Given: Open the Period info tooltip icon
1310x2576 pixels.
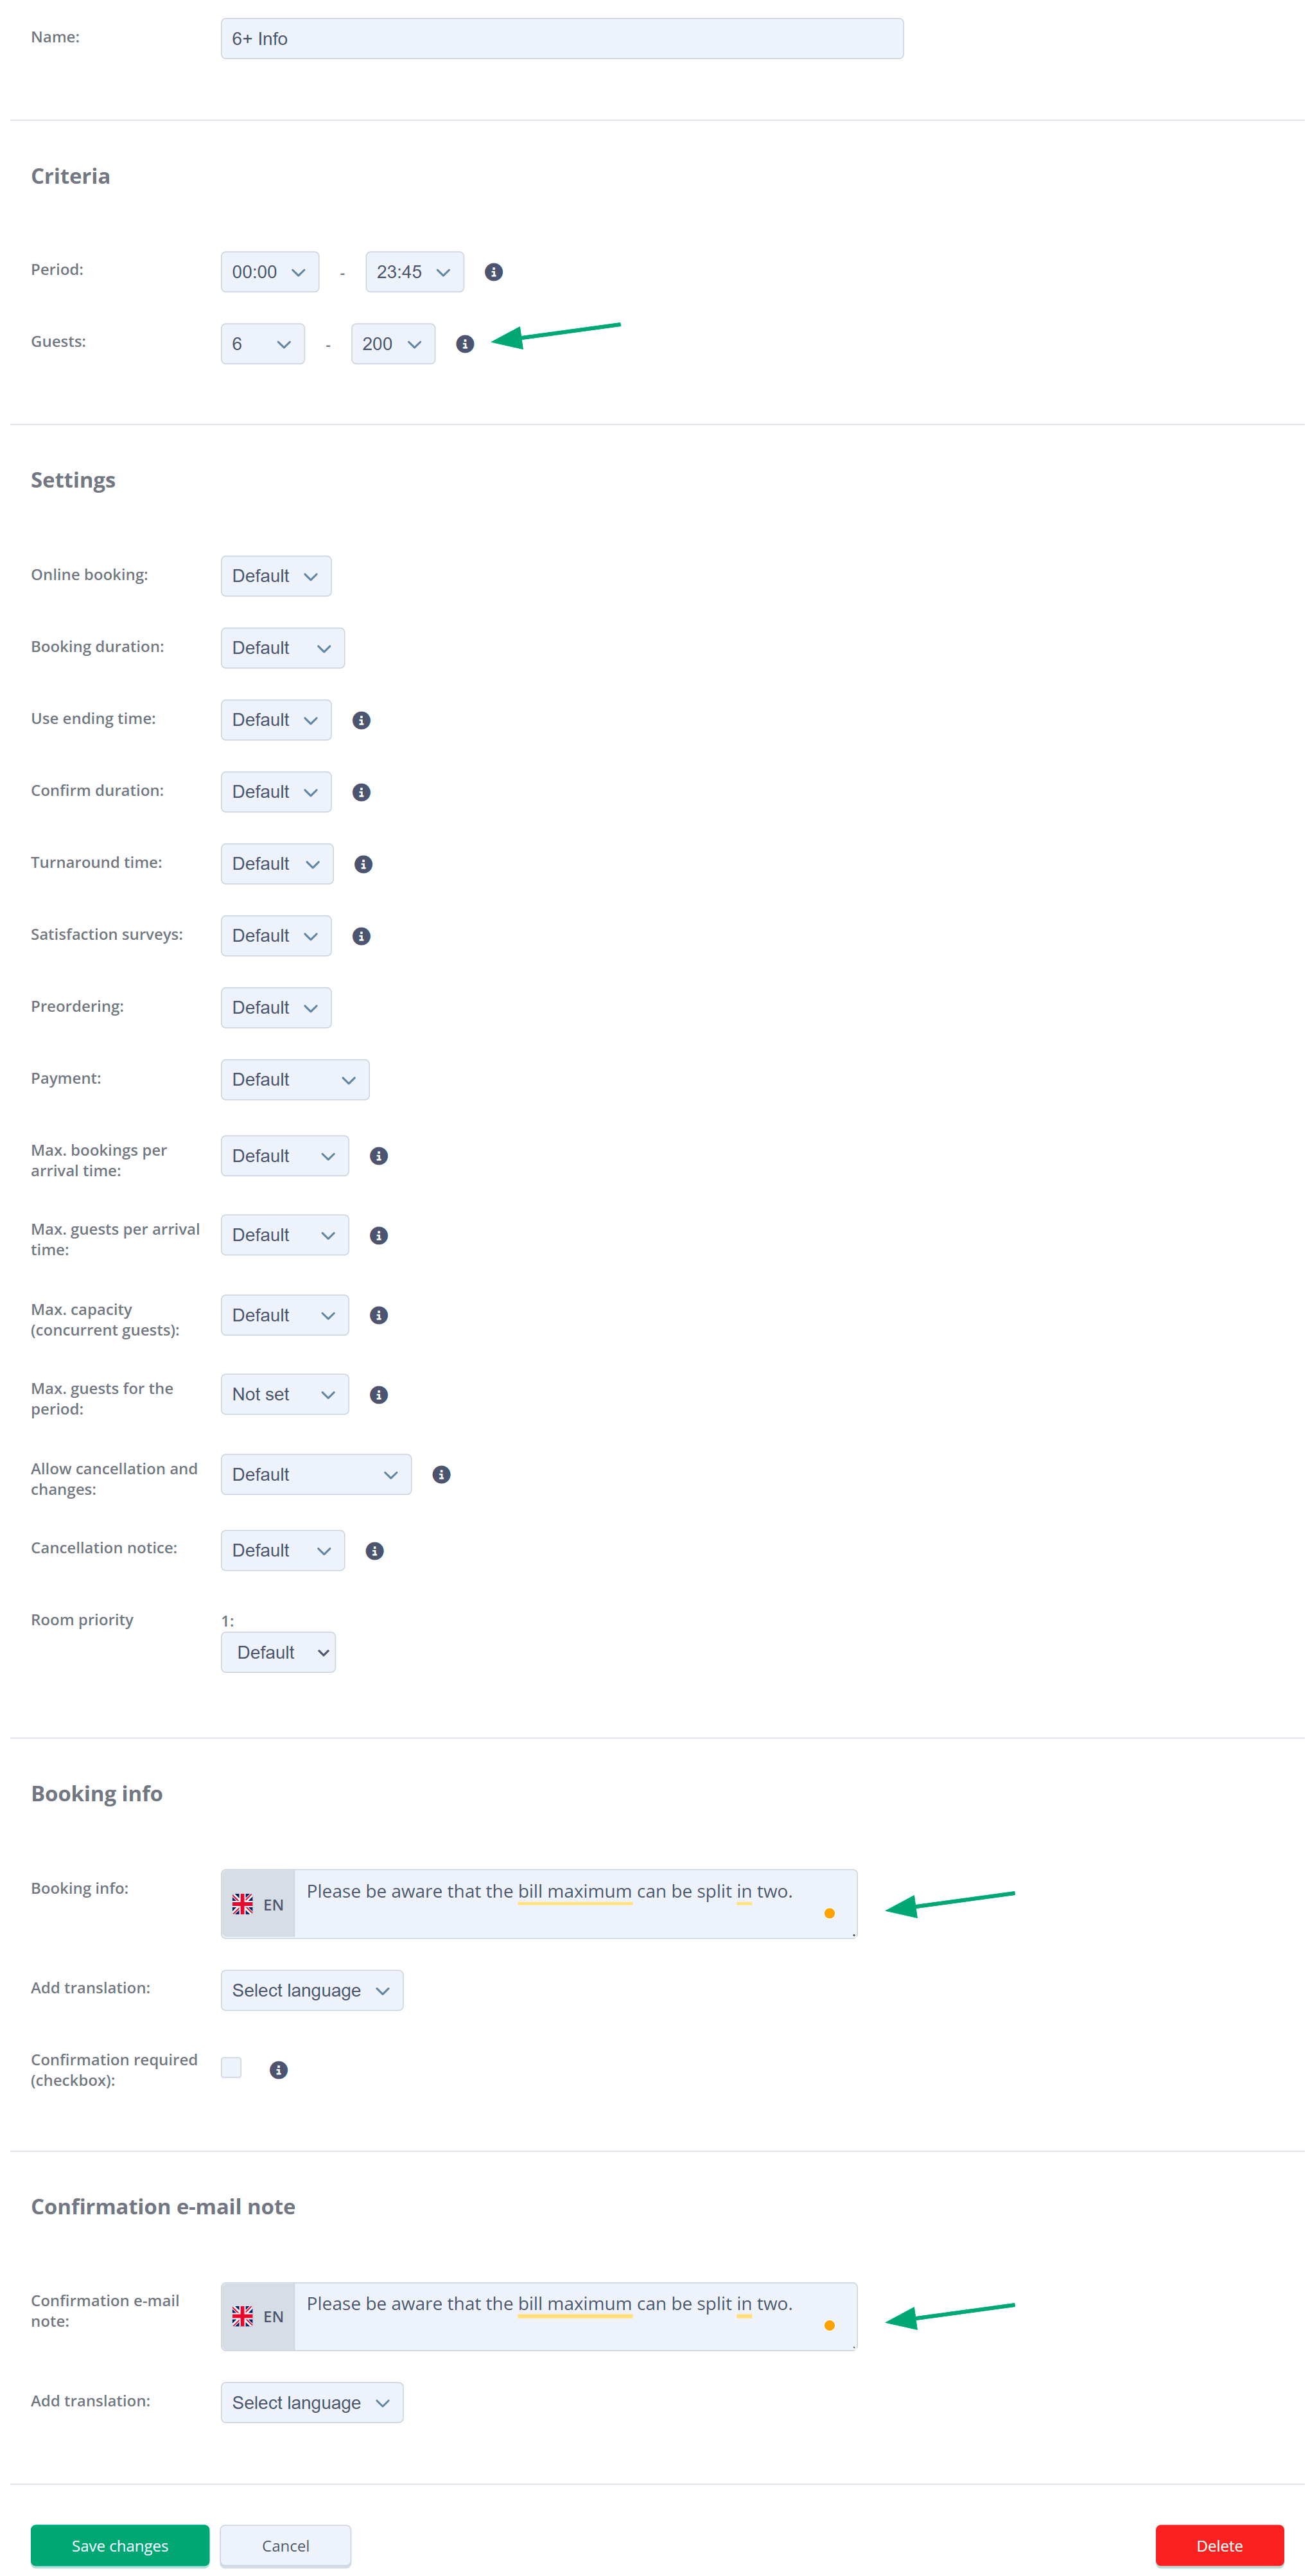Looking at the screenshot, I should click(493, 271).
